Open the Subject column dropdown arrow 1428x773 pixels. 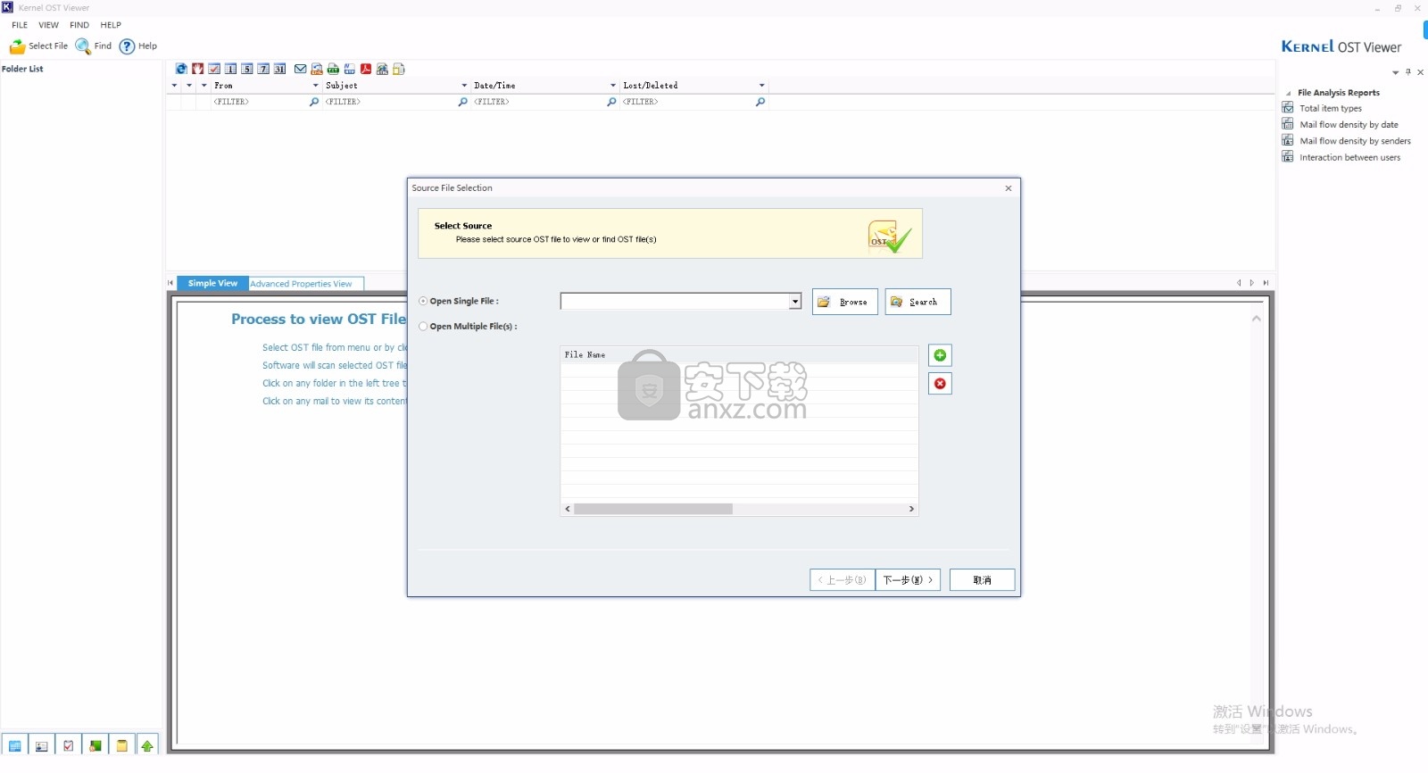pyautogui.click(x=464, y=86)
